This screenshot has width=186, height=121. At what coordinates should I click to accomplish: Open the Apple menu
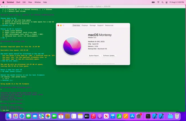pyautogui.click(x=3, y=2)
